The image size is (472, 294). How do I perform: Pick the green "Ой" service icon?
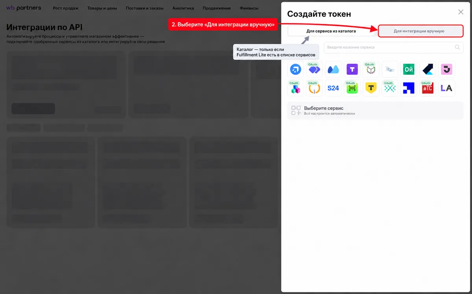coord(409,69)
